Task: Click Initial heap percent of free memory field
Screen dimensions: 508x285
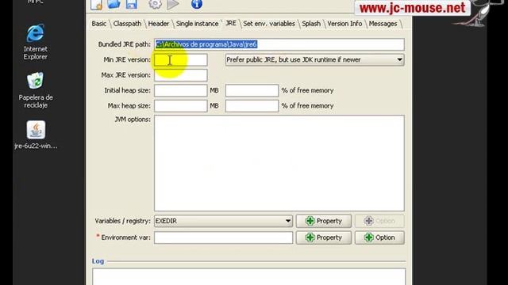Action: [252, 90]
